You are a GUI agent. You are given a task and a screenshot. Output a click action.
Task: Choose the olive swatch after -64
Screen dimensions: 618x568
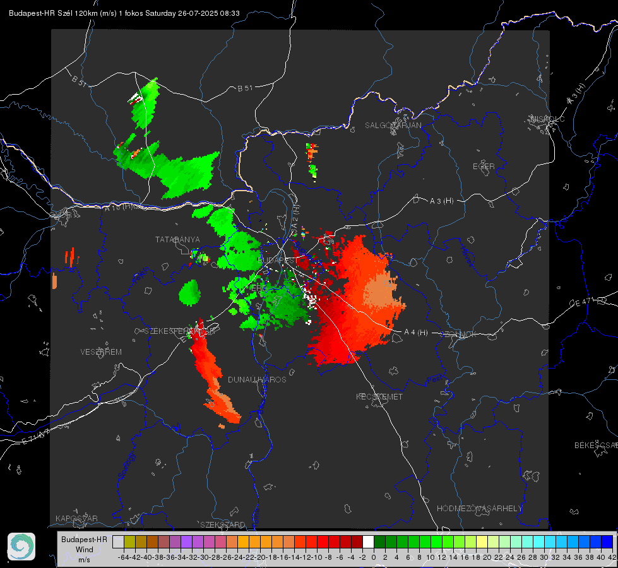[x=129, y=541]
